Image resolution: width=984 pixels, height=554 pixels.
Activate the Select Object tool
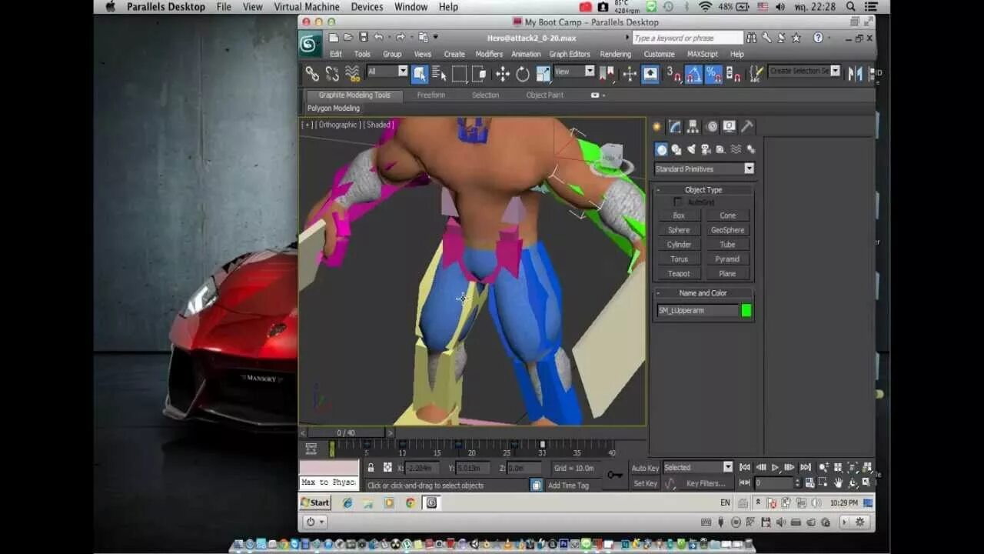coord(420,74)
